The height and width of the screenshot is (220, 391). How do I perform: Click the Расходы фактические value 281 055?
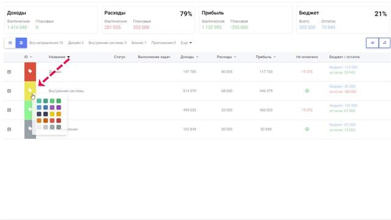click(x=112, y=27)
